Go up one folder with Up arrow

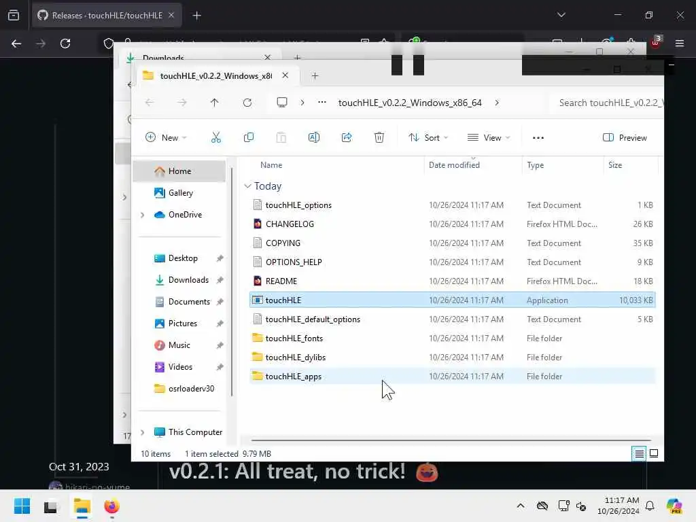[x=214, y=103]
